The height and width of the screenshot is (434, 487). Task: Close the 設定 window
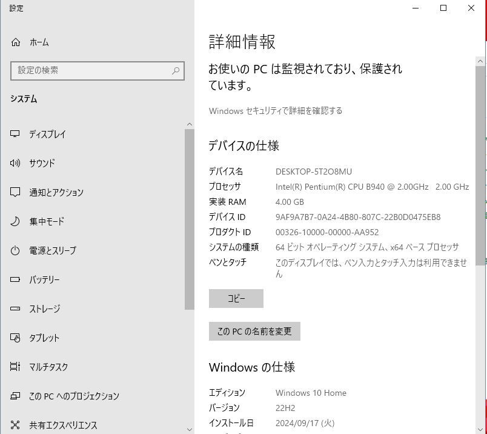[471, 8]
